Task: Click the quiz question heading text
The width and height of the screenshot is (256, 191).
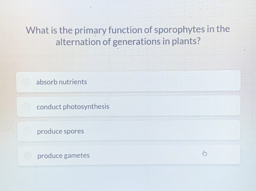Action: [128, 36]
